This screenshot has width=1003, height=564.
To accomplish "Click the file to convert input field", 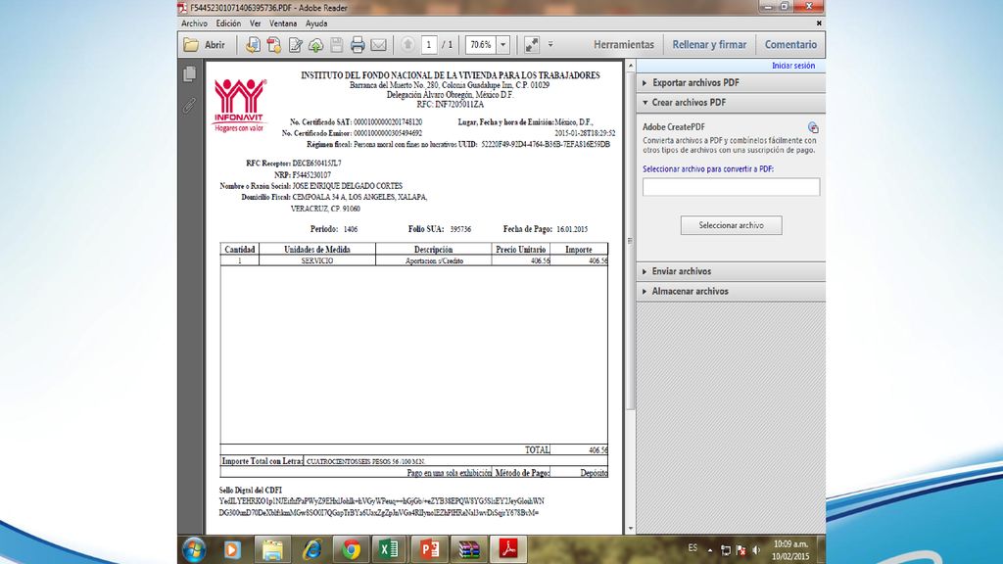I will coord(731,187).
